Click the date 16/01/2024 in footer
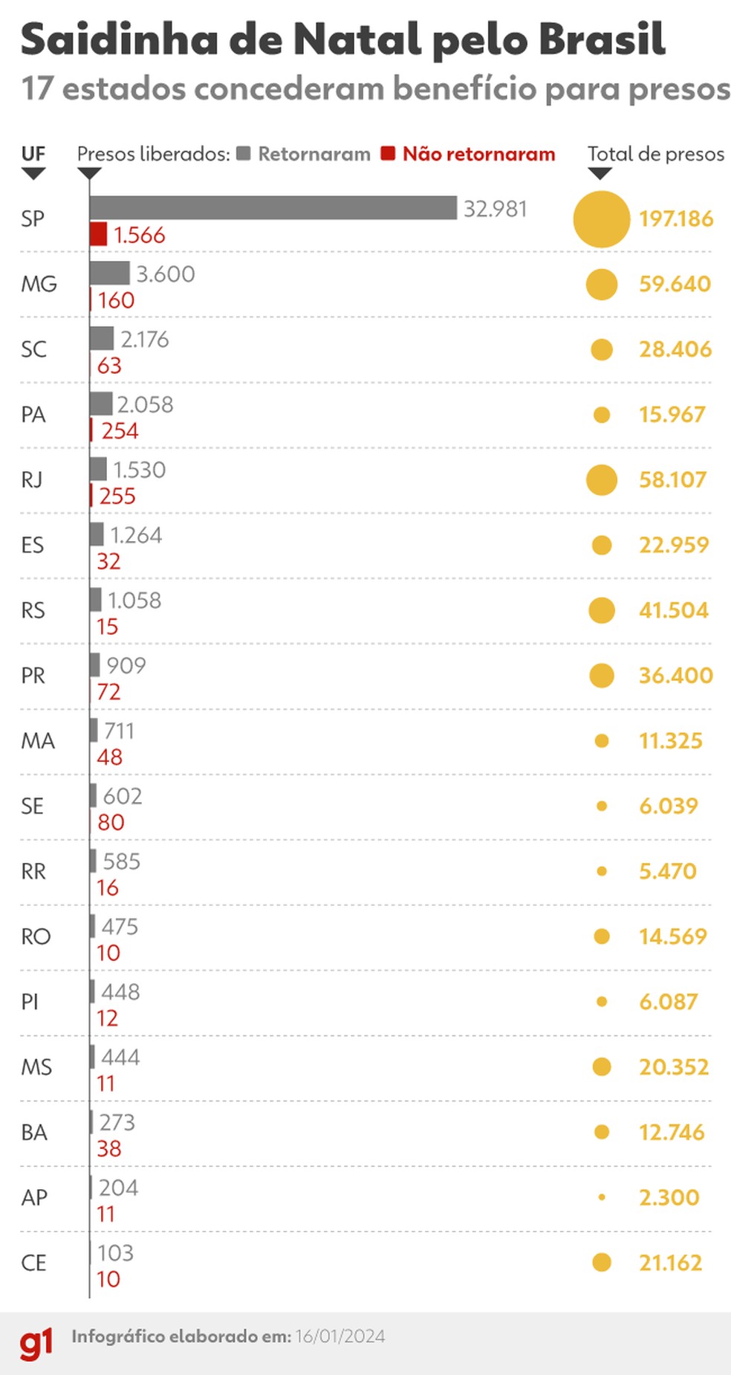 [340, 1336]
